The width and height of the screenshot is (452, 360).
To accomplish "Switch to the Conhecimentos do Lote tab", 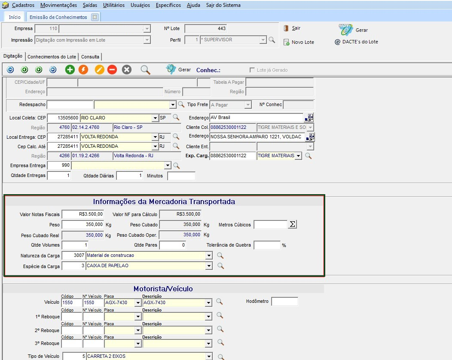I will point(52,57).
